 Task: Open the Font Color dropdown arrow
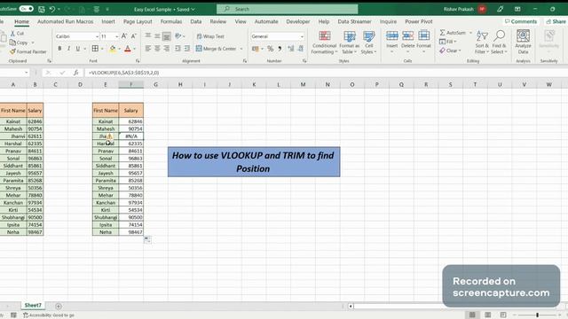(x=134, y=49)
